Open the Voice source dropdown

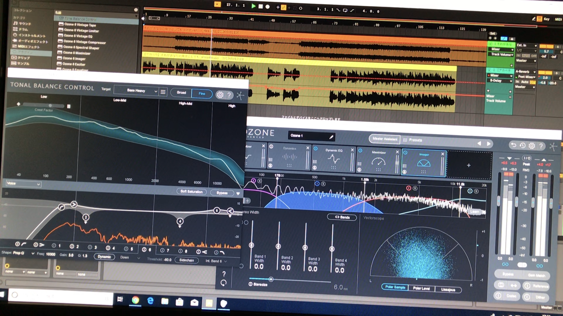(24, 184)
